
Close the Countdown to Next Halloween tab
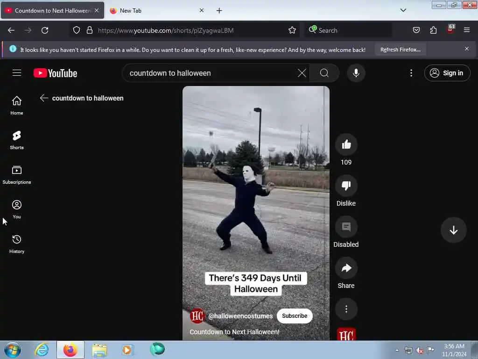coord(97,10)
